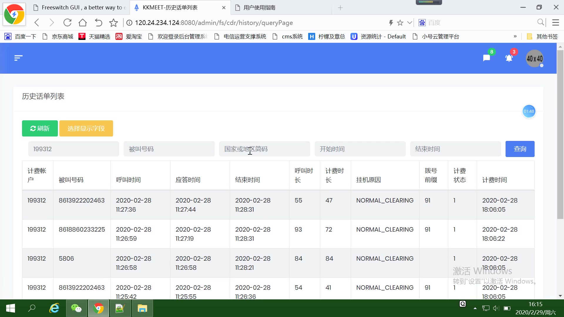Show hidden system tray icons
This screenshot has width=564, height=317.
pyautogui.click(x=475, y=308)
